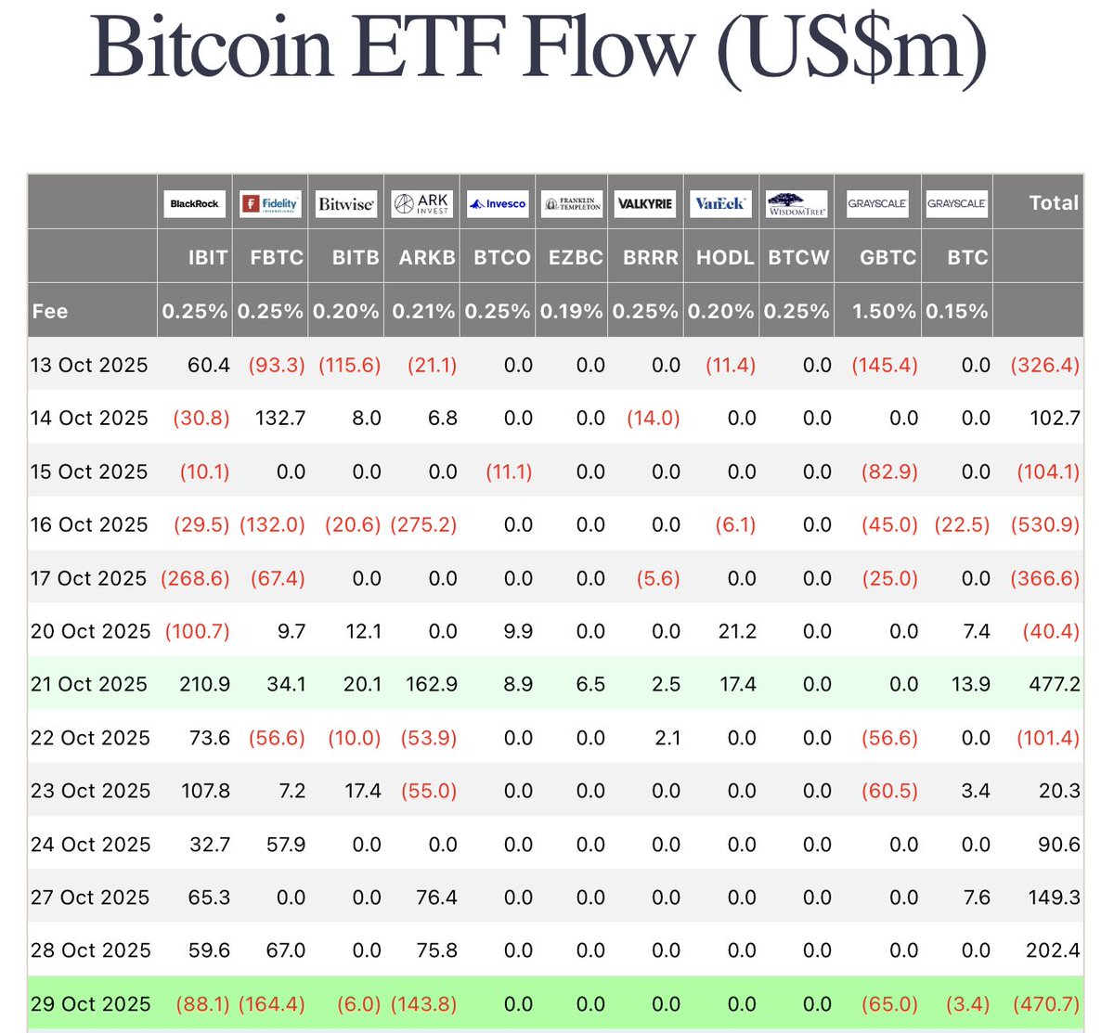The image size is (1114, 1033).
Task: Select the 1.50% GBTC fee cell
Action: (x=884, y=311)
